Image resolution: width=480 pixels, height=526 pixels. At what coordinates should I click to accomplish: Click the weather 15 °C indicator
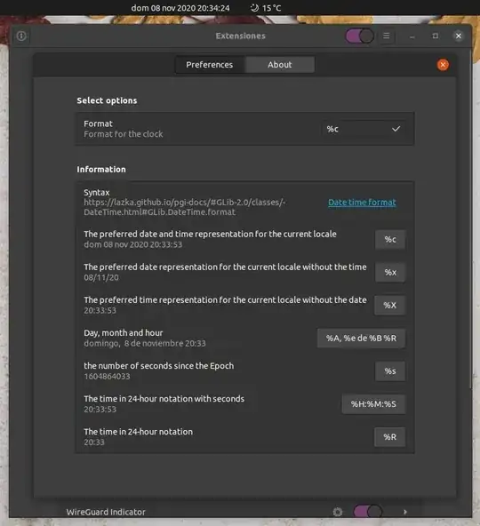pos(266,8)
